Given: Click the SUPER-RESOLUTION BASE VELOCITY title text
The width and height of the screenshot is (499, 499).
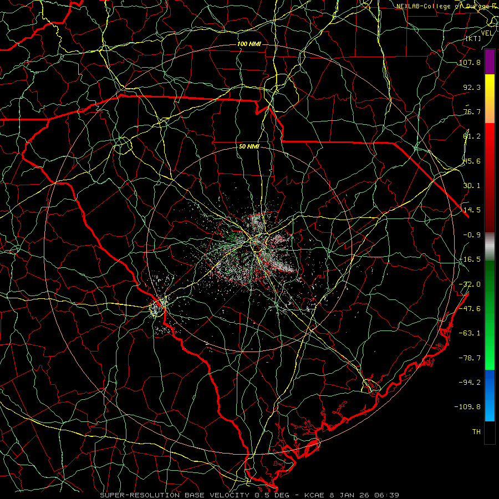Looking at the screenshot, I should tap(175, 495).
